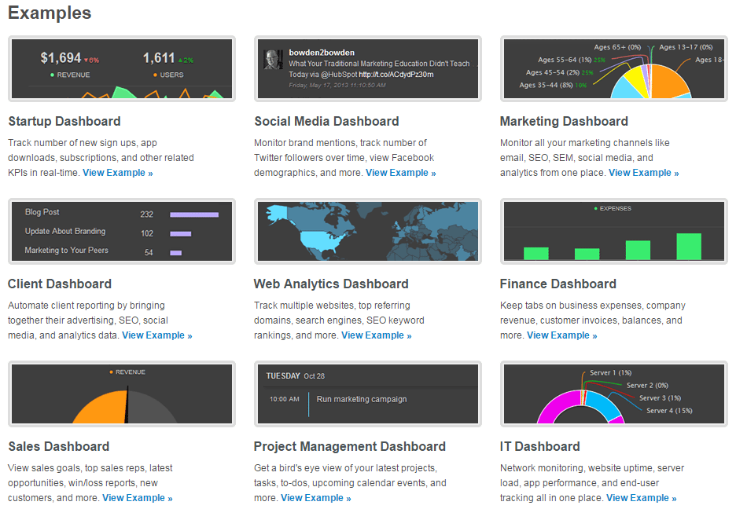Click View Example for Sales Dashboard

click(x=137, y=498)
